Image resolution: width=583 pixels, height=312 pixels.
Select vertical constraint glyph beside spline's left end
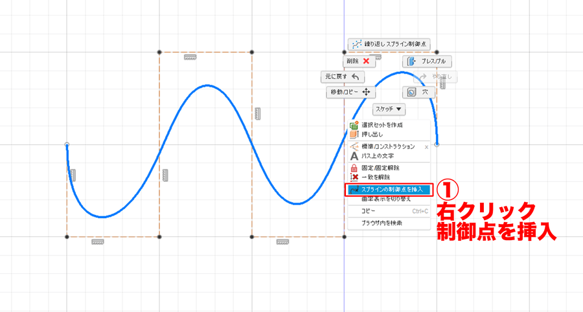[73, 175]
